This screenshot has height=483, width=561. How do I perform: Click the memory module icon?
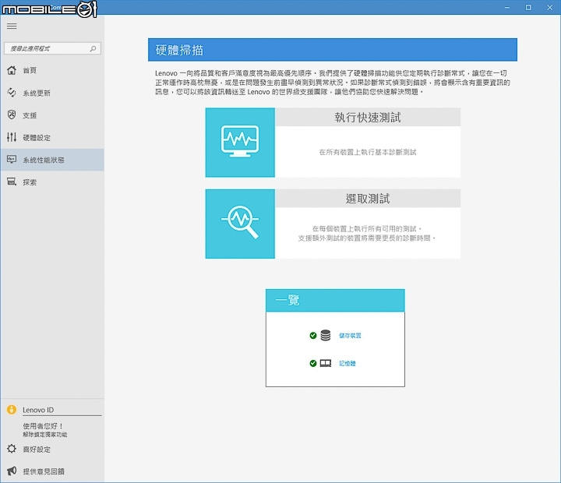coord(326,363)
